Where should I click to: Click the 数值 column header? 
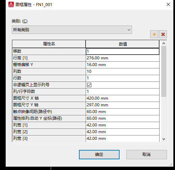pos(123,44)
